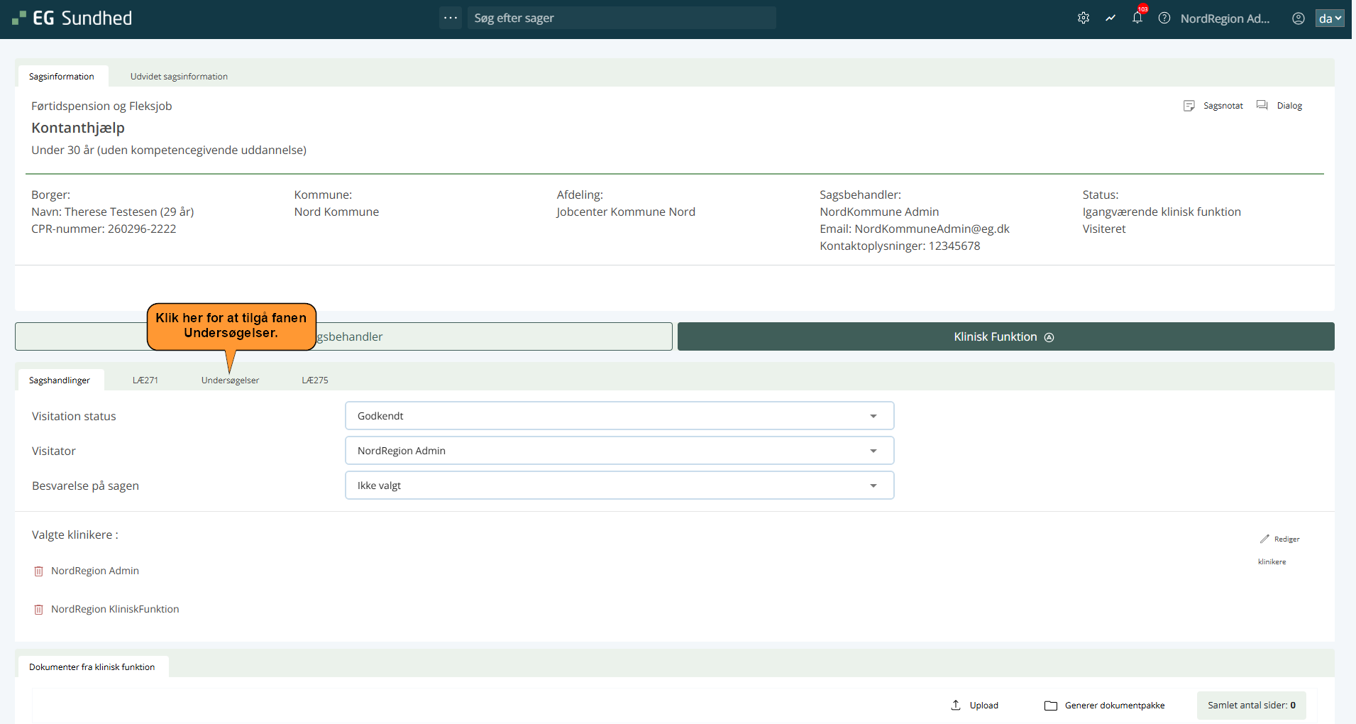This screenshot has height=724, width=1356.
Task: Click Generer dokumentpakke button
Action: [1105, 706]
